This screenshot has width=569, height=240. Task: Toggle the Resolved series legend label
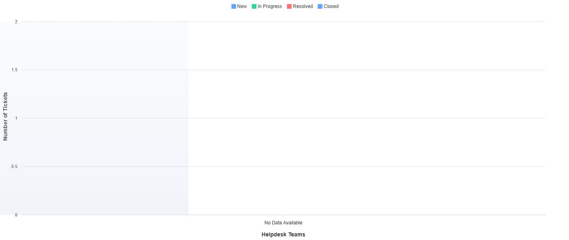point(302,6)
